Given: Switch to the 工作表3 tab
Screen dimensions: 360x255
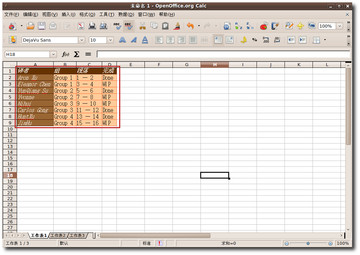Looking at the screenshot, I should [x=78, y=236].
